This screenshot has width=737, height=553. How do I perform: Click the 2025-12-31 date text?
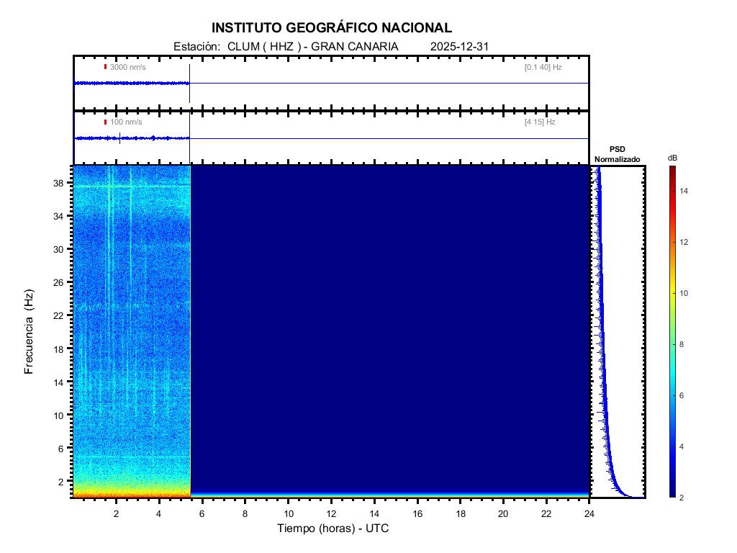[x=460, y=47]
